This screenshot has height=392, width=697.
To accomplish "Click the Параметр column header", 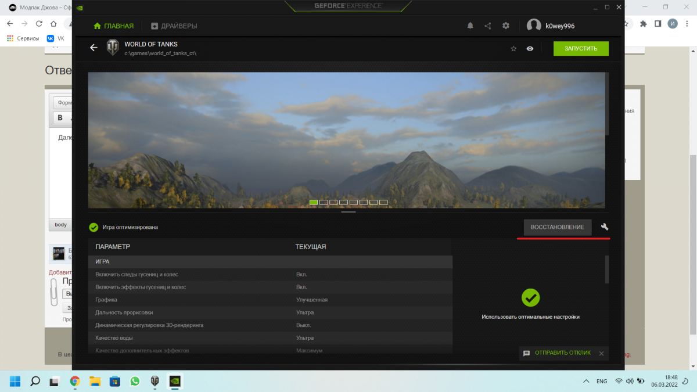I will pos(113,247).
